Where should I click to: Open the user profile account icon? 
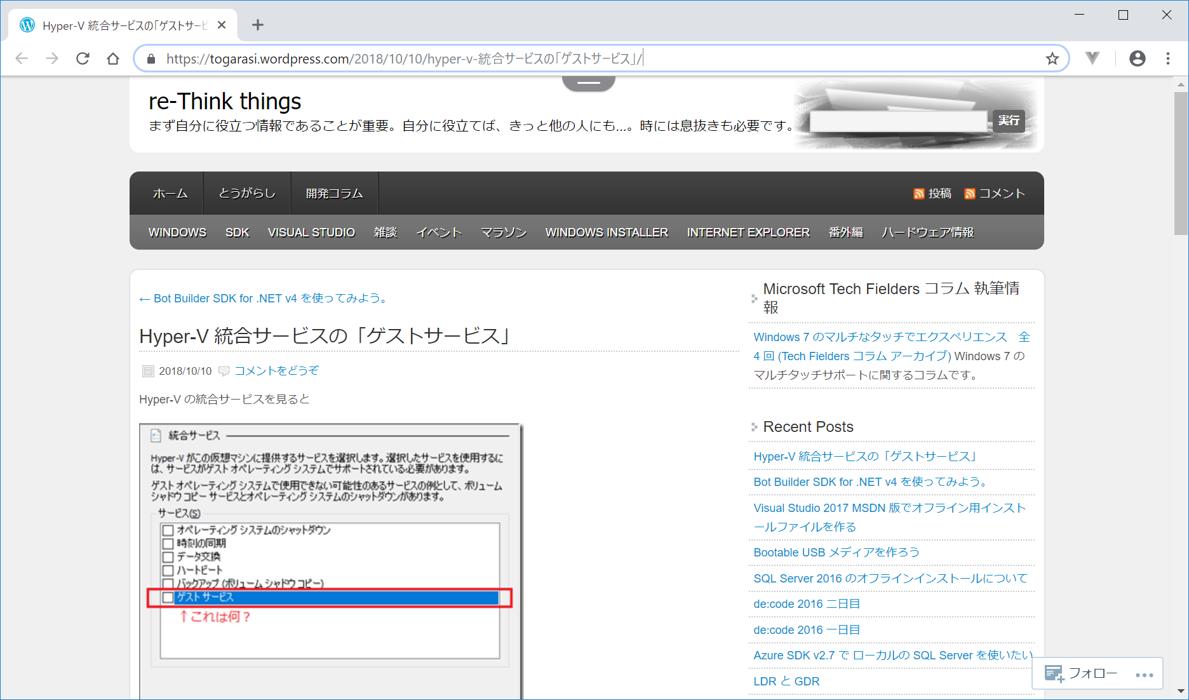[1137, 58]
